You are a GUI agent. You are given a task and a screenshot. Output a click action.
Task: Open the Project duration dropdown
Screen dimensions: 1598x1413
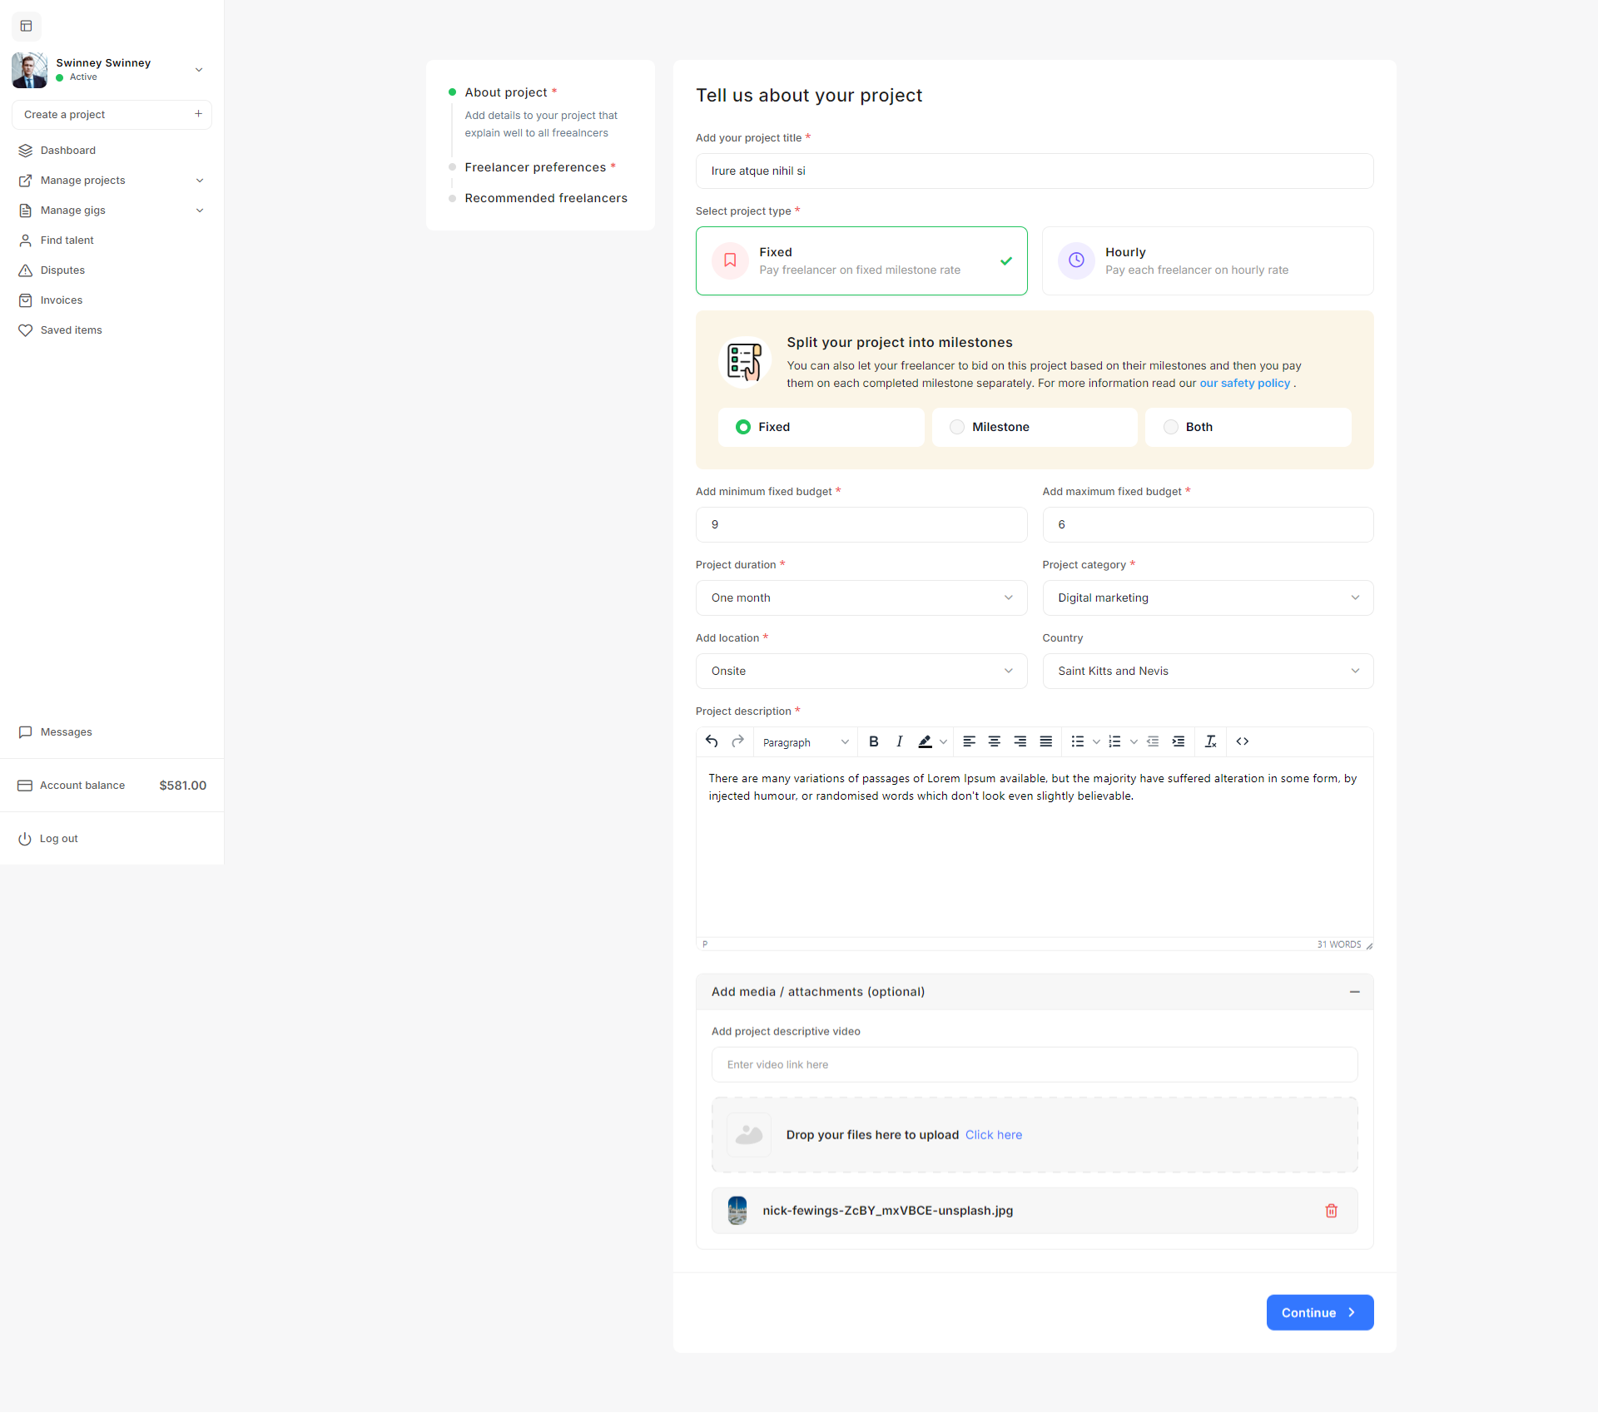(861, 597)
